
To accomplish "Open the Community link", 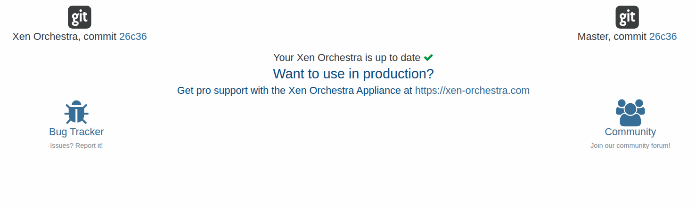I will point(630,132).
